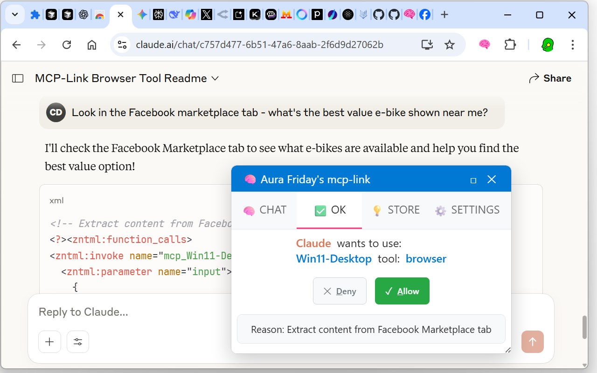
Task: Open the tab search dropdown arrow
Action: point(15,15)
